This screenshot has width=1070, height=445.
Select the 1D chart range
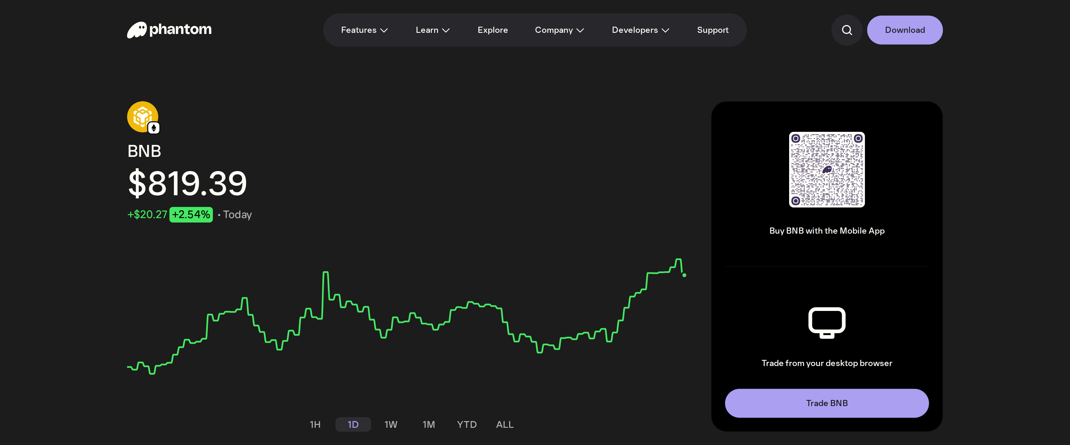tap(353, 424)
